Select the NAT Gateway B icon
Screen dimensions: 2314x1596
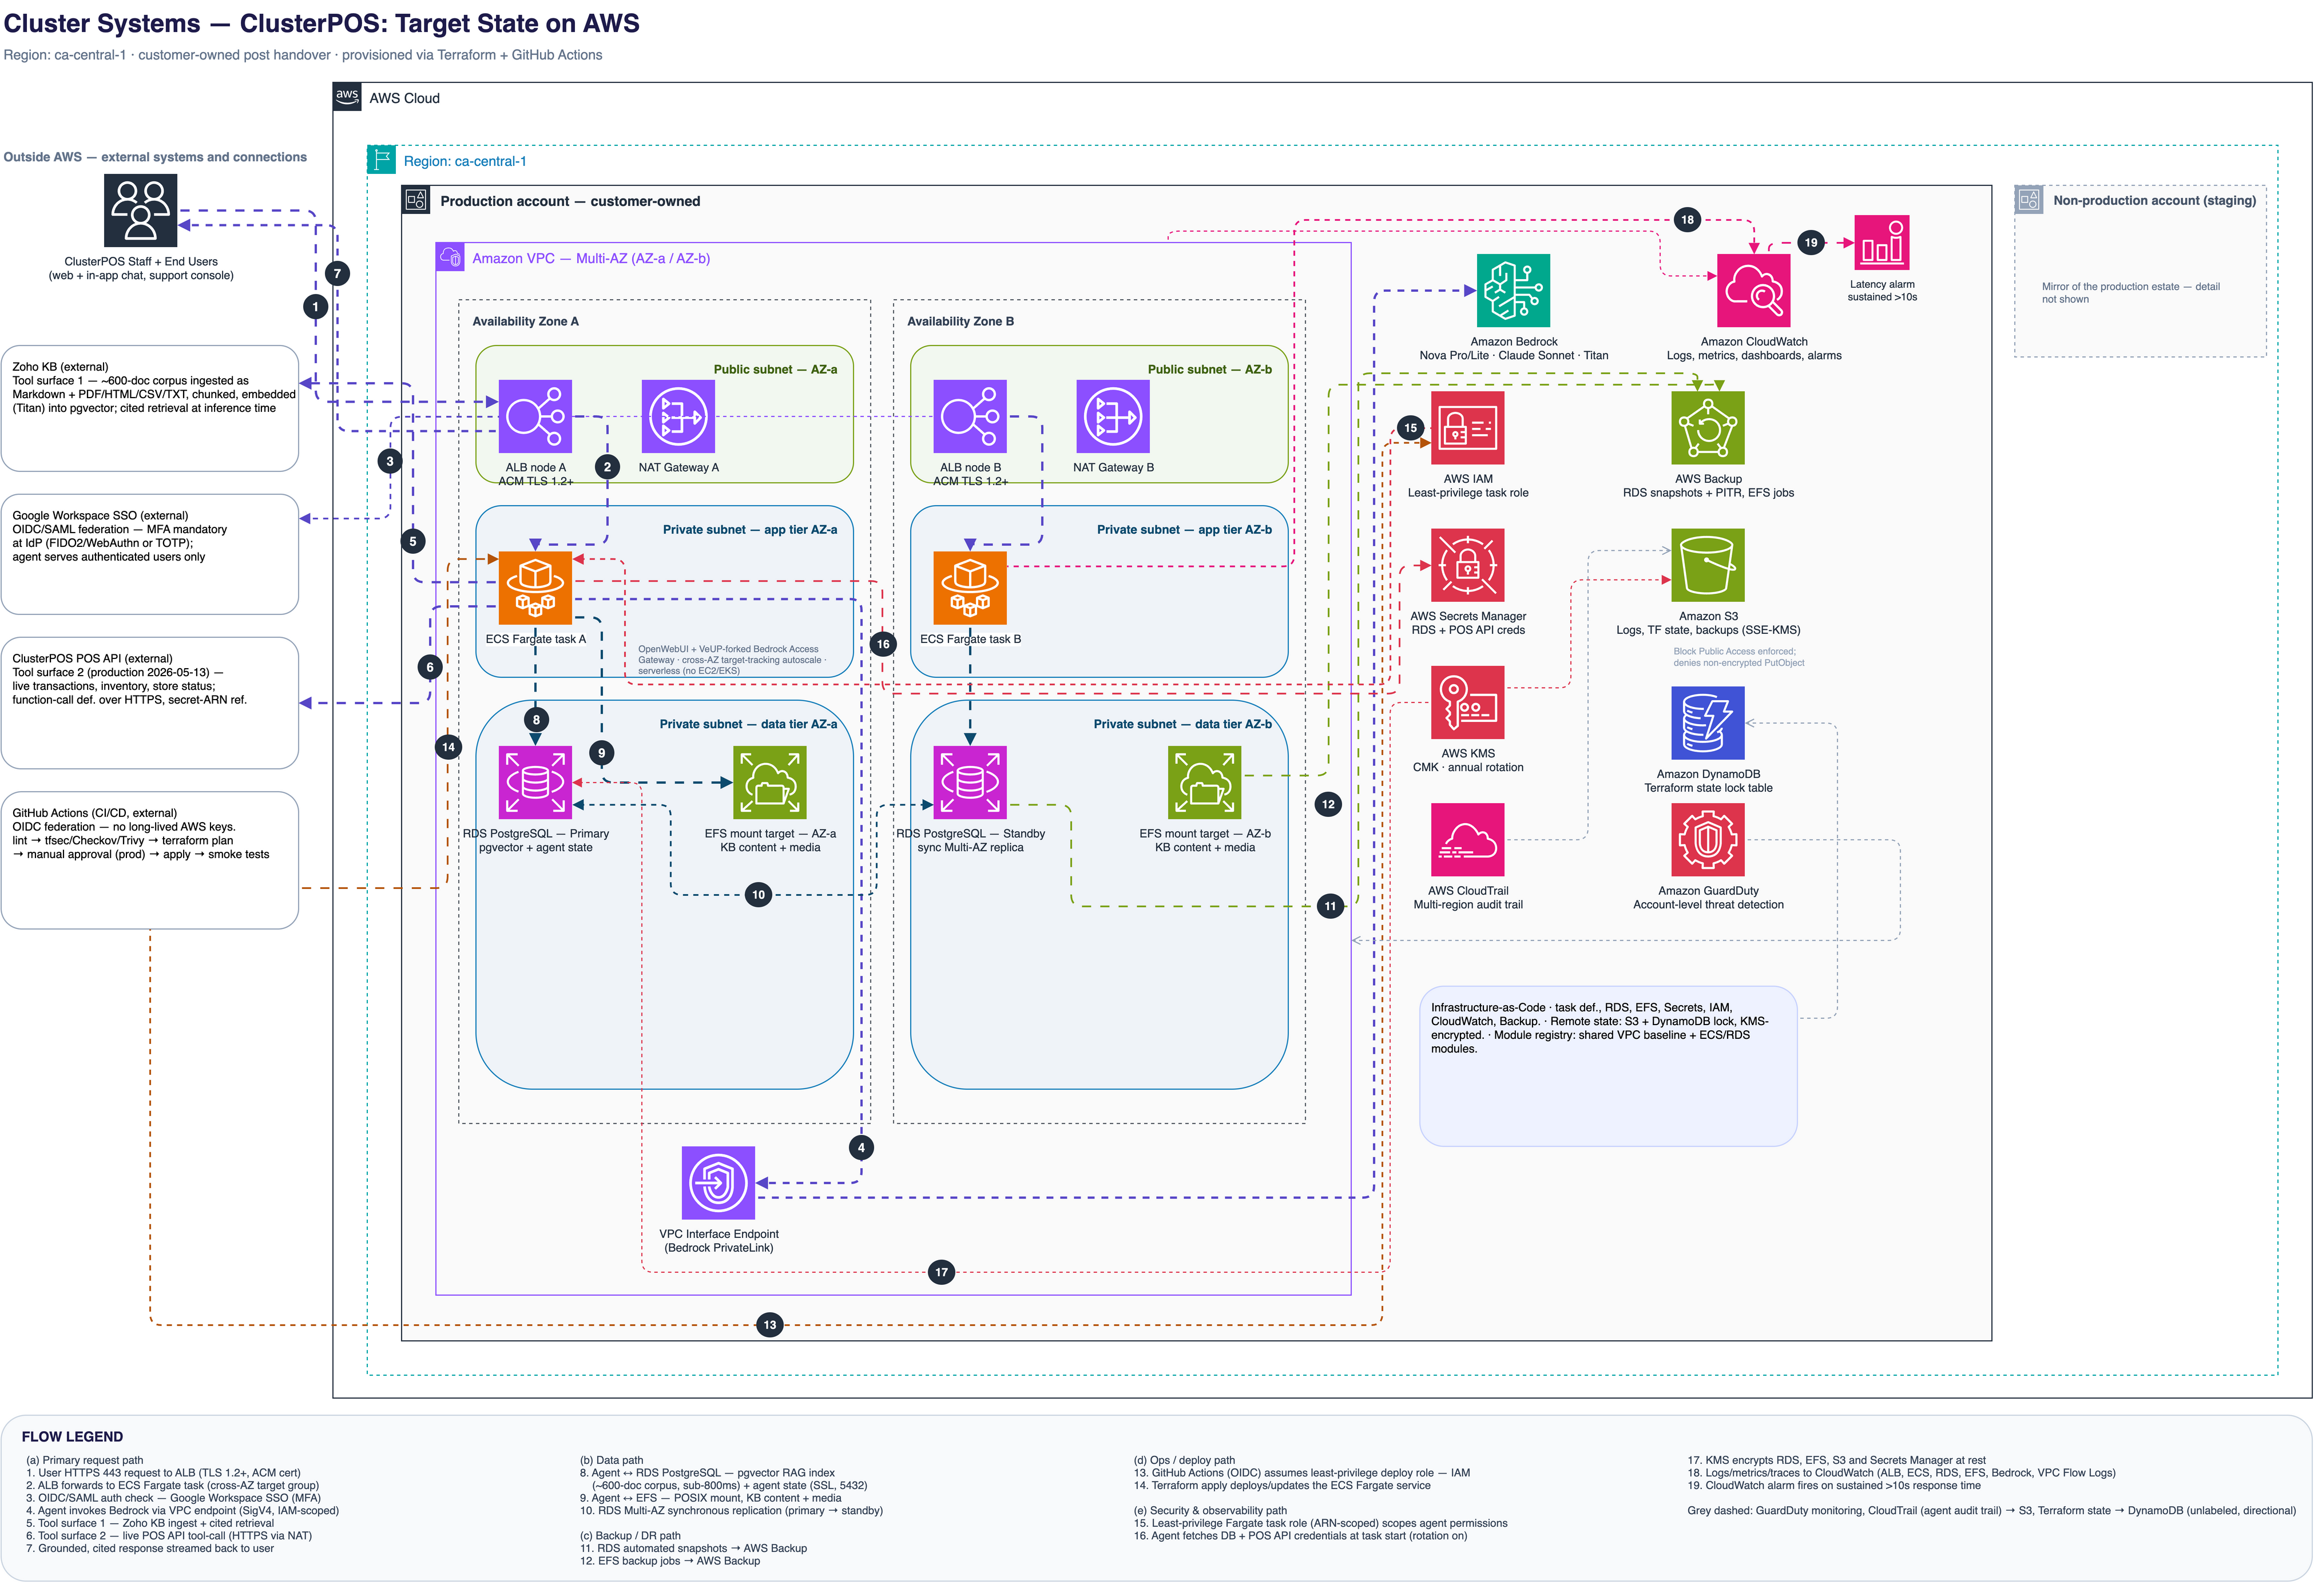(1113, 417)
